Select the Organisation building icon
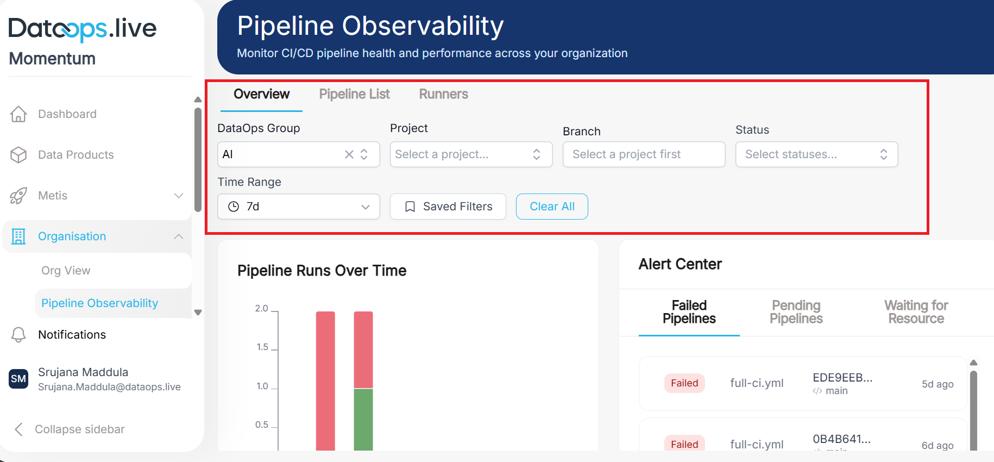Viewport: 994px width, 462px height. (18, 236)
